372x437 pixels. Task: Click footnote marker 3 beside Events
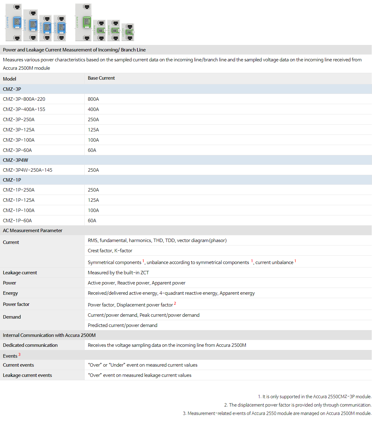tap(20, 355)
